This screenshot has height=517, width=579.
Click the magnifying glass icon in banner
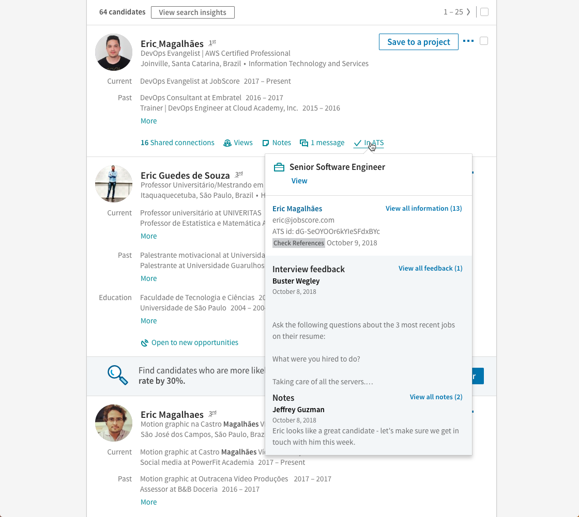click(118, 375)
